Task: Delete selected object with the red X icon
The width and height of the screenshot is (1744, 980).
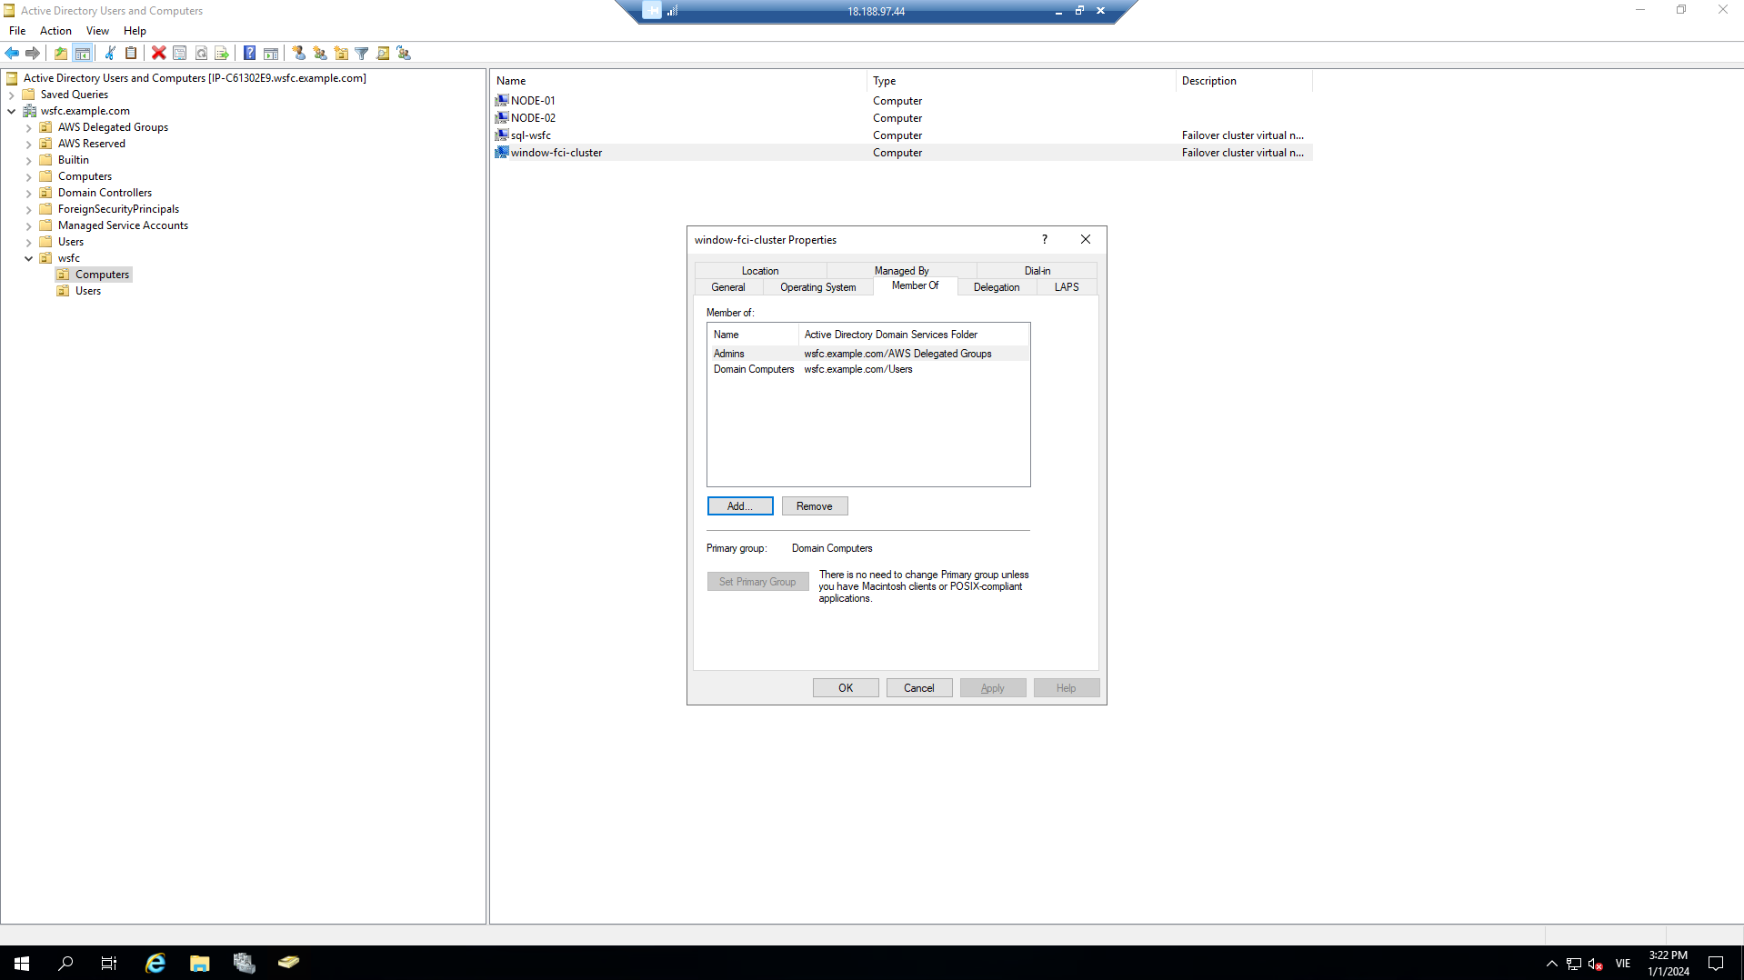Action: [x=159, y=53]
